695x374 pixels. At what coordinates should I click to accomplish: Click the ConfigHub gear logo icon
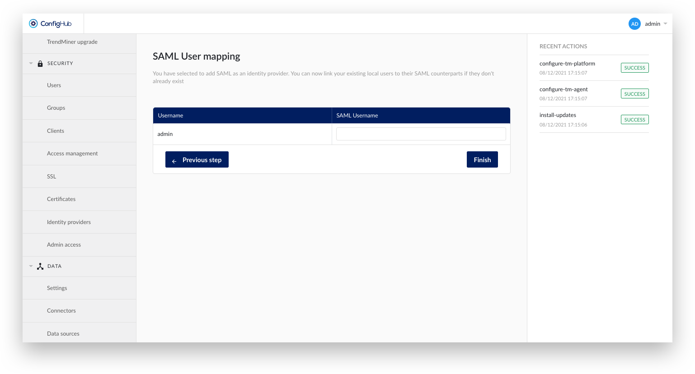pos(33,23)
